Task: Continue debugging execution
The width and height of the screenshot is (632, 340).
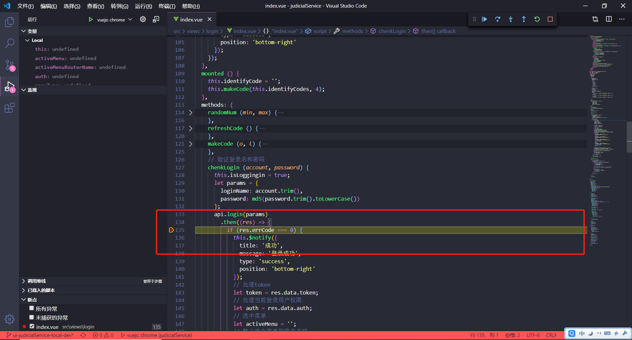Action: [485, 19]
